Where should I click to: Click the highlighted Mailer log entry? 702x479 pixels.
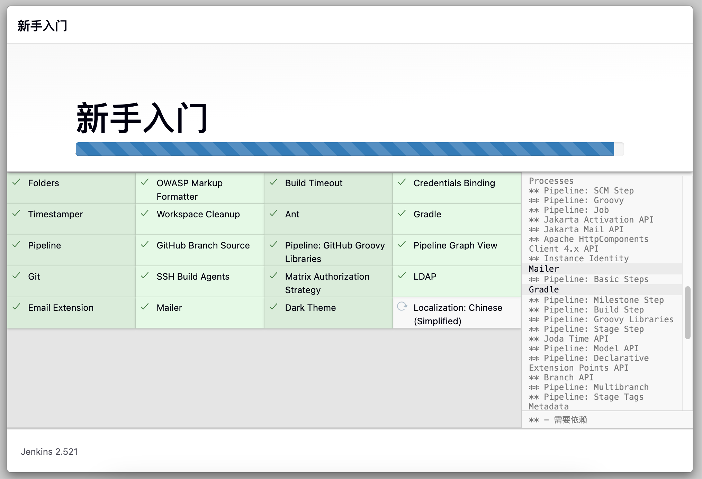pos(544,269)
